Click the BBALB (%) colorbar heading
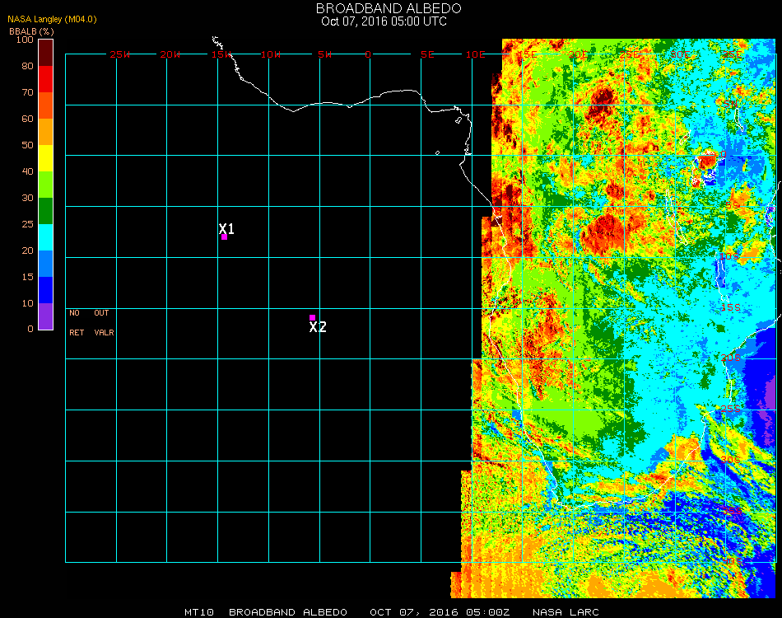 tap(31, 30)
